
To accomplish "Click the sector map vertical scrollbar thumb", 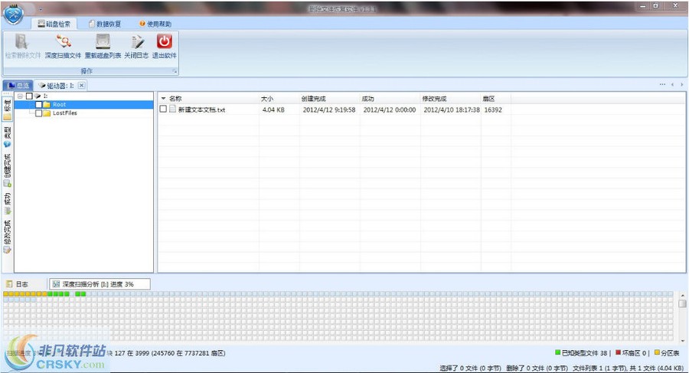I will coord(682,303).
